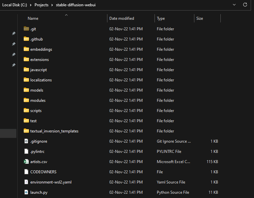Select the .git folder name
Viewport: 254px width, 198px height.
coord(33,29)
